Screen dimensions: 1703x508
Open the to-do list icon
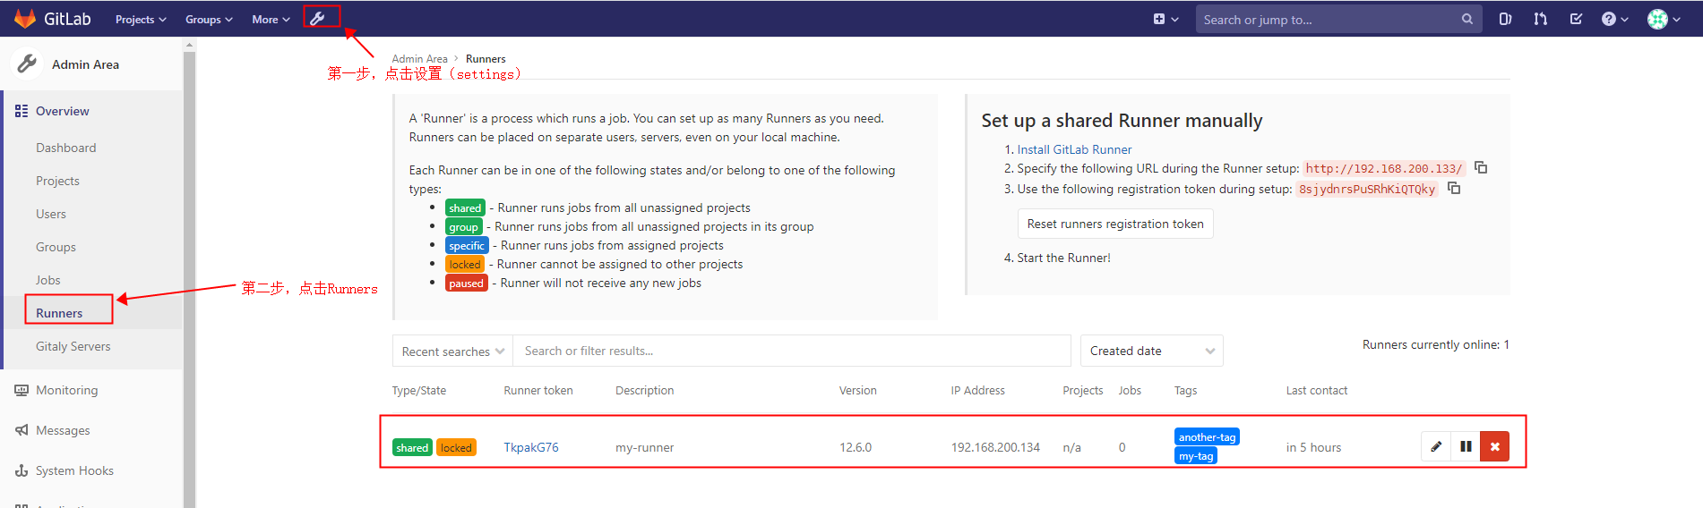(1576, 19)
